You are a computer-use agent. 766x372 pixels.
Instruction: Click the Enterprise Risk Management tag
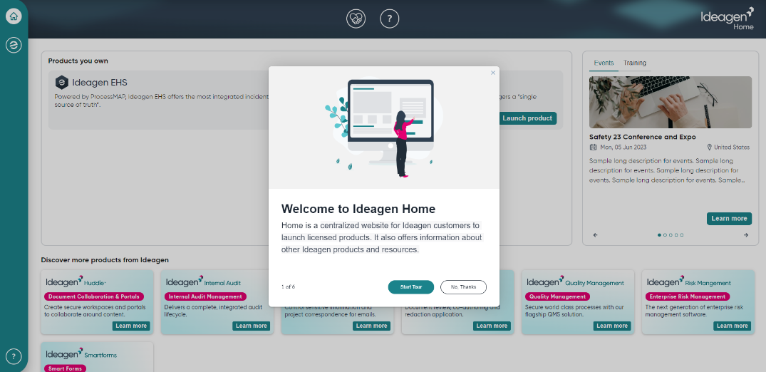688,296
